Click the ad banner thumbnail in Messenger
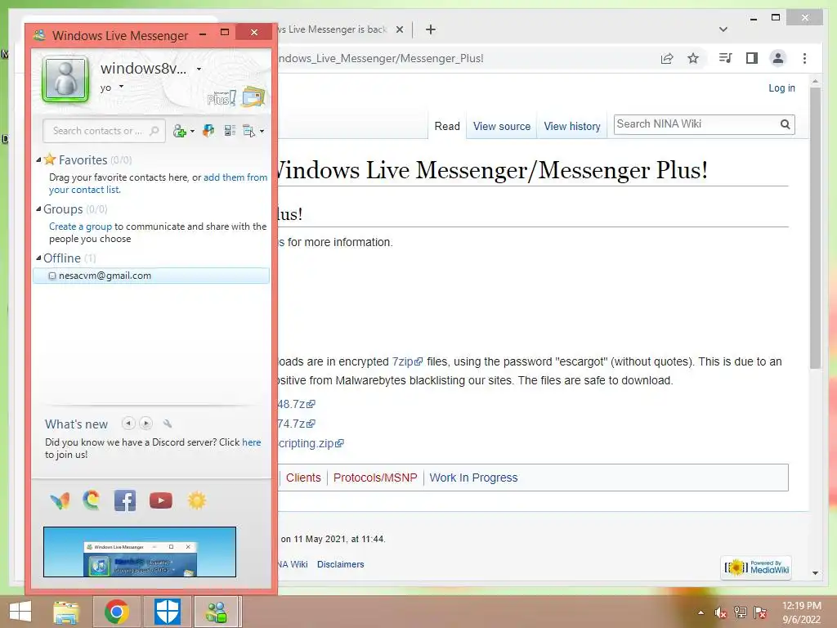Screen dimensions: 837x628 (140, 552)
